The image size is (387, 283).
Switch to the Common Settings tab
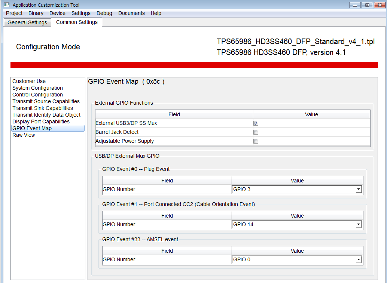(x=77, y=22)
